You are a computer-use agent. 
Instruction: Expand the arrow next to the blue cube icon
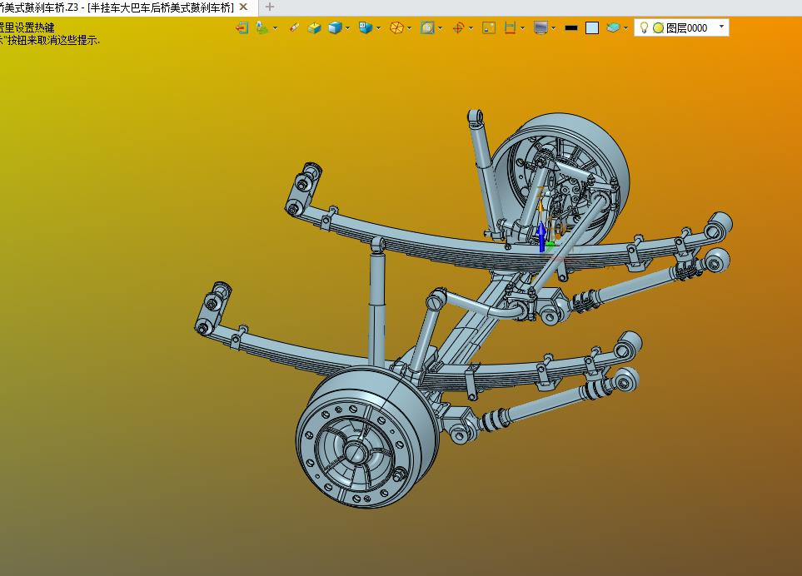coord(347,27)
